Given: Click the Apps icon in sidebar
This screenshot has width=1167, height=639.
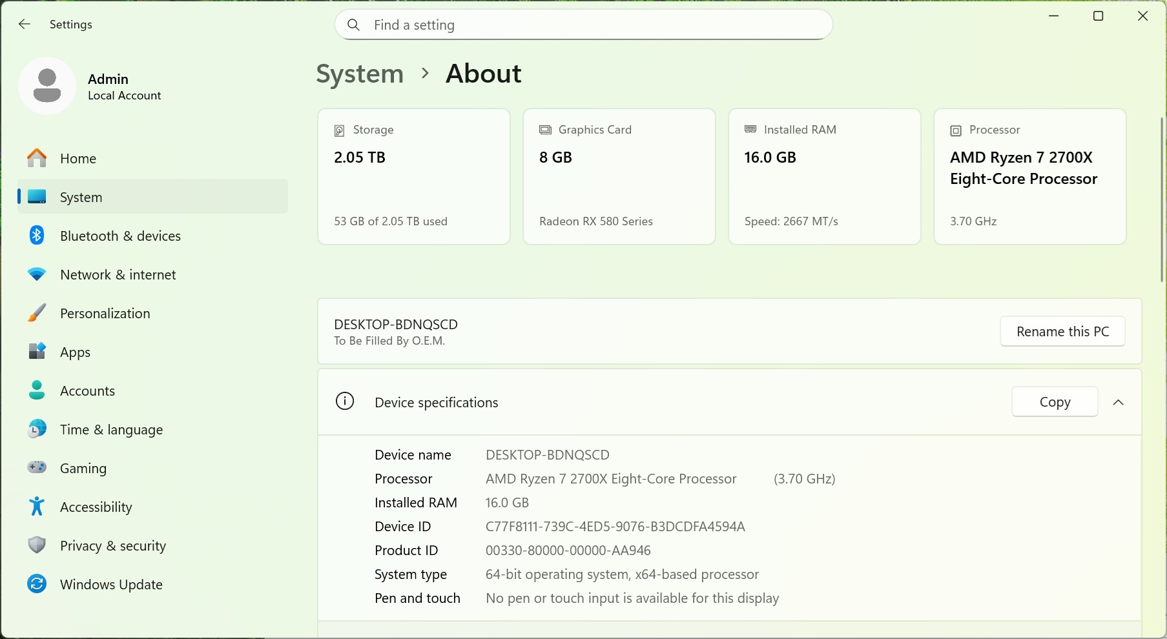Looking at the screenshot, I should click(37, 352).
